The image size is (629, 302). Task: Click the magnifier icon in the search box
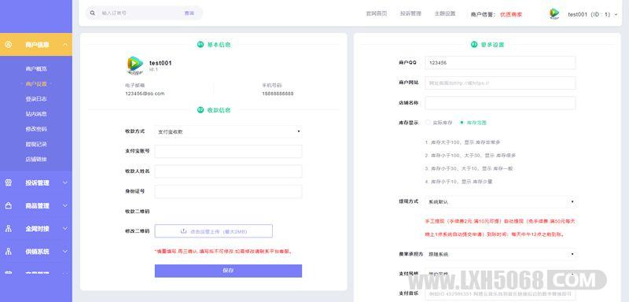tap(93, 13)
